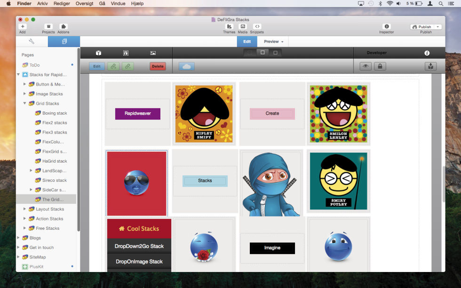Click the red Delete button
Viewport: 461px width, 288px height.
click(158, 66)
